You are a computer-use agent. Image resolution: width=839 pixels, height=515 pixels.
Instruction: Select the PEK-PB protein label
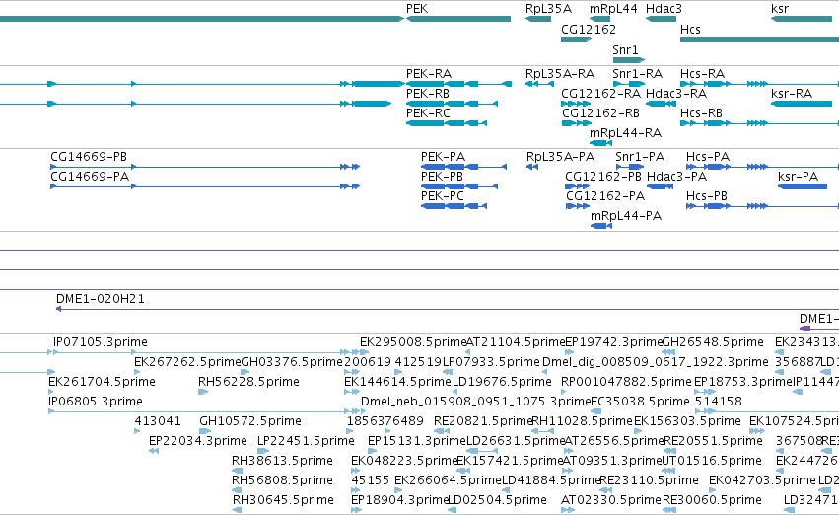tap(442, 177)
